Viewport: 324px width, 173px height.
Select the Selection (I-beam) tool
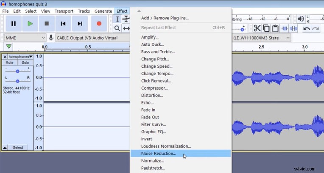click(117, 19)
